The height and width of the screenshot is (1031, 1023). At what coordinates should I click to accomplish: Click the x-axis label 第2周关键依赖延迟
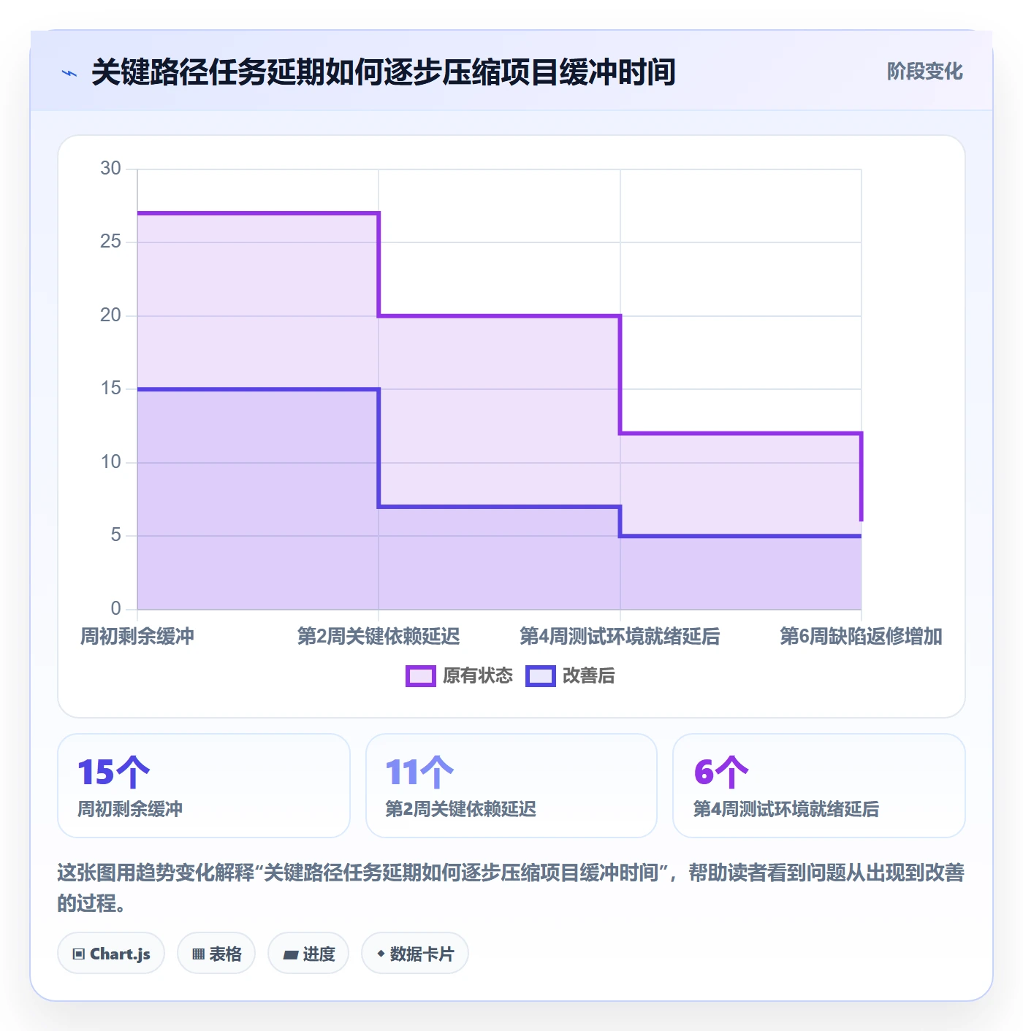pos(379,637)
